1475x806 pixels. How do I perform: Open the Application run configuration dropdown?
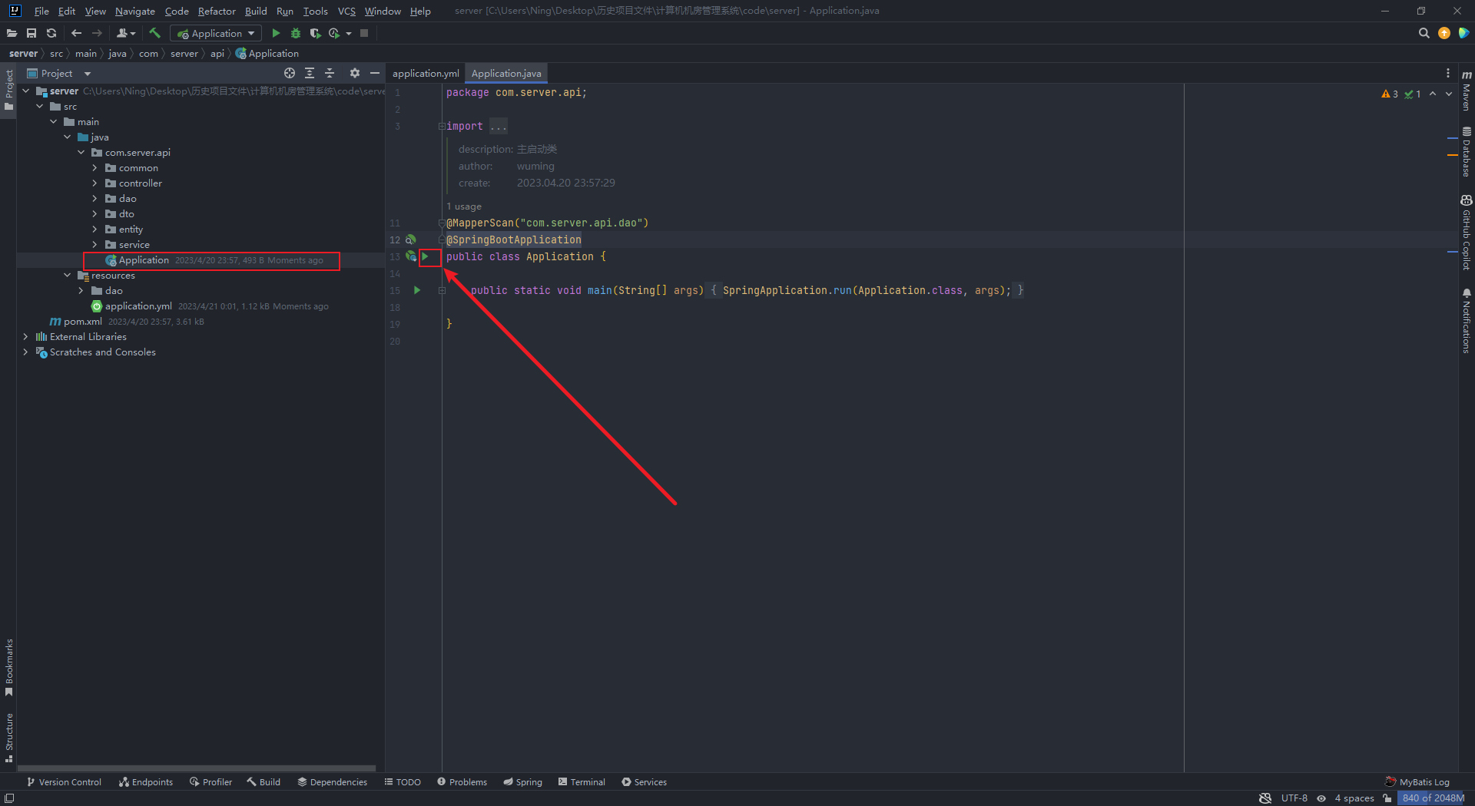point(216,33)
